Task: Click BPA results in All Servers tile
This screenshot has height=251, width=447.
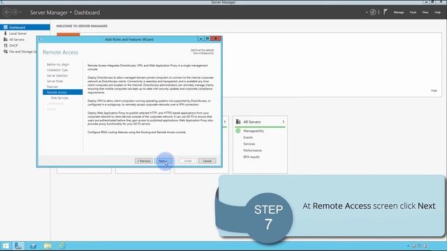Action: click(251, 157)
